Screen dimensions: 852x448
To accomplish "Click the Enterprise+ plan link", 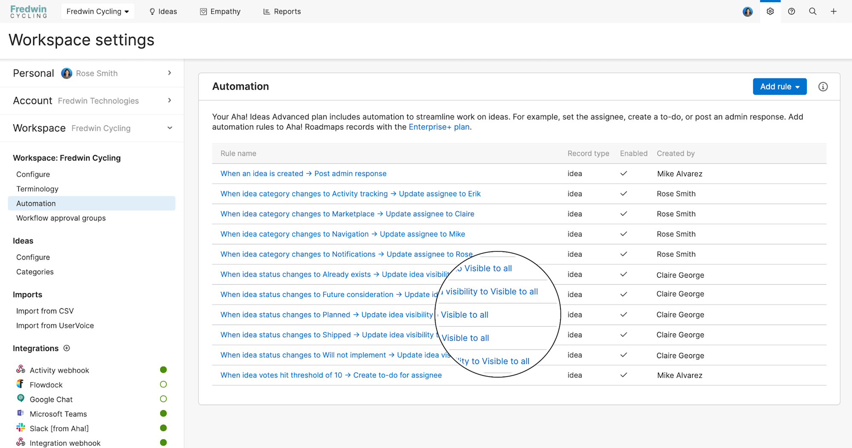I will pos(439,126).
